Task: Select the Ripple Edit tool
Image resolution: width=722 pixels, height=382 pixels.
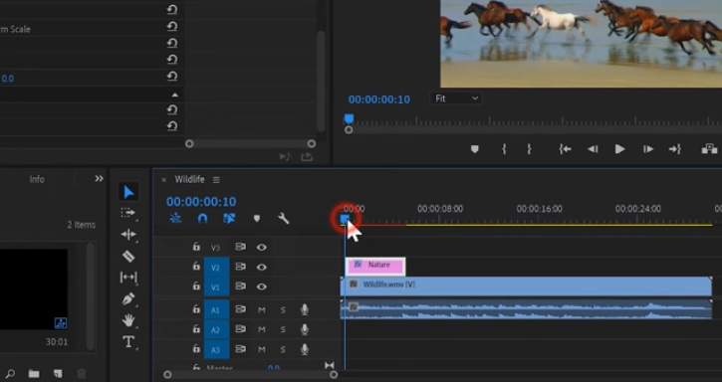Action: 128,234
